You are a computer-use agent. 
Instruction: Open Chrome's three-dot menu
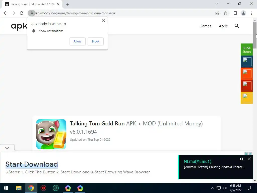(251, 13)
